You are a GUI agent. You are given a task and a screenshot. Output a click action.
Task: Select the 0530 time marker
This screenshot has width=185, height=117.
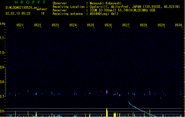pos(179,25)
